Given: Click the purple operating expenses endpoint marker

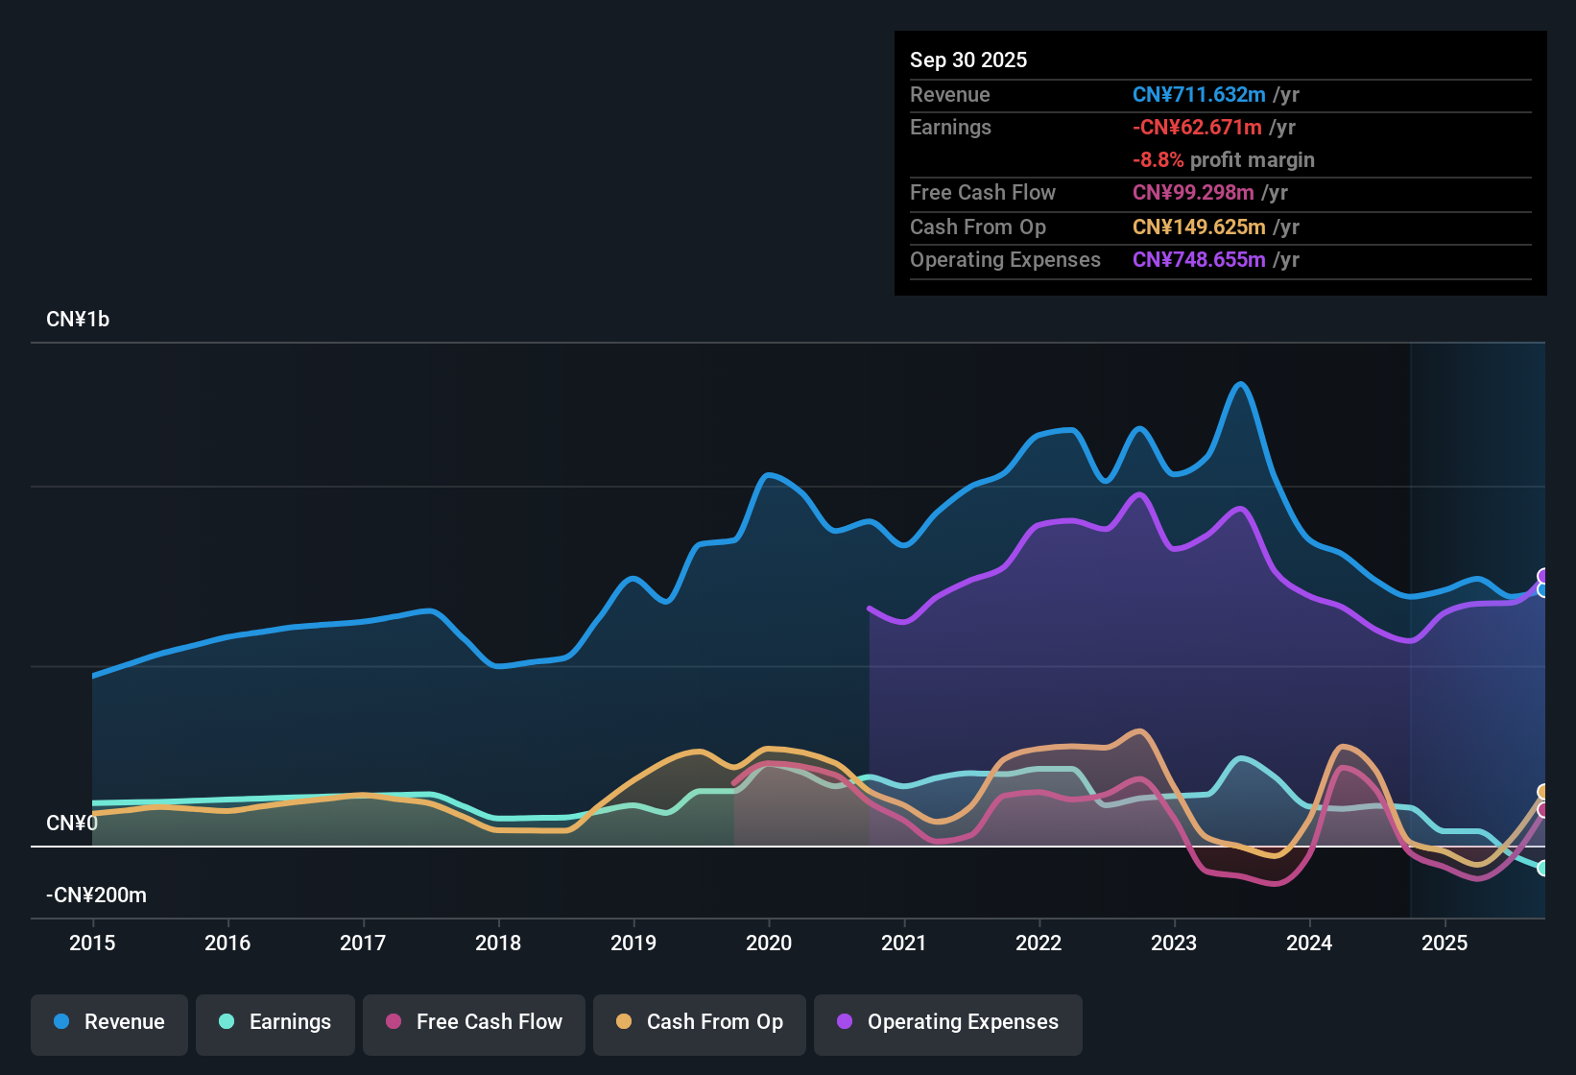Looking at the screenshot, I should point(1541,577).
